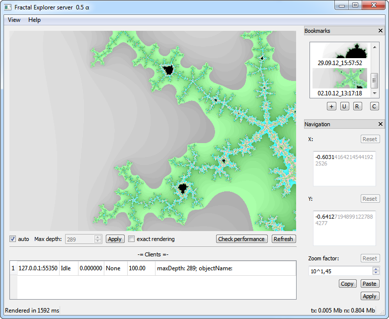Close the Bookmarks panel

click(x=381, y=31)
